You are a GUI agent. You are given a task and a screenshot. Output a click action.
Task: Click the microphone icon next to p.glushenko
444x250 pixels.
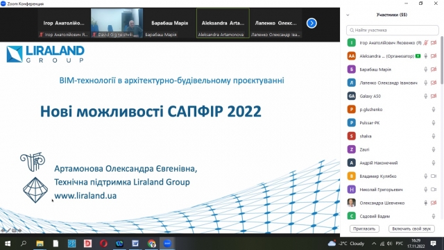click(x=433, y=110)
